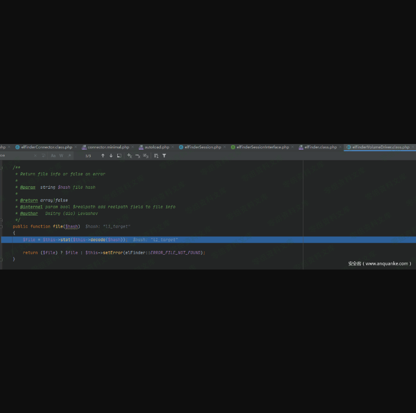The height and width of the screenshot is (413, 416).
Task: Click the unselect occurrence icon in search bar
Action: pos(138,156)
